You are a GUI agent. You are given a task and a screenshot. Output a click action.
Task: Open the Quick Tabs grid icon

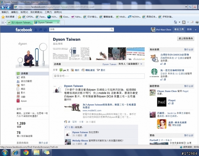(x=2, y=23)
